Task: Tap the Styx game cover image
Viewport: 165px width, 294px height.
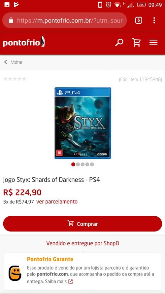Action: coord(83,123)
